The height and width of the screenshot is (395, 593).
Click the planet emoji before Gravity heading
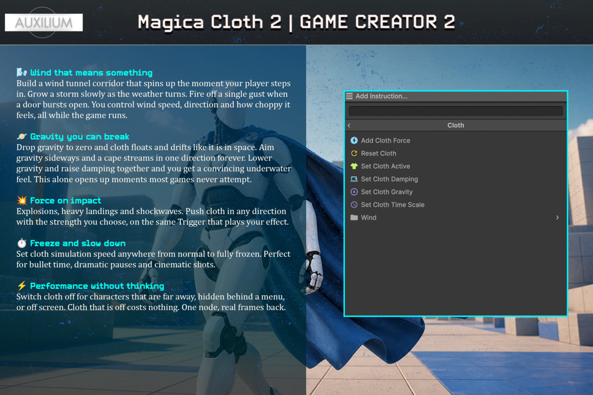[x=21, y=137]
